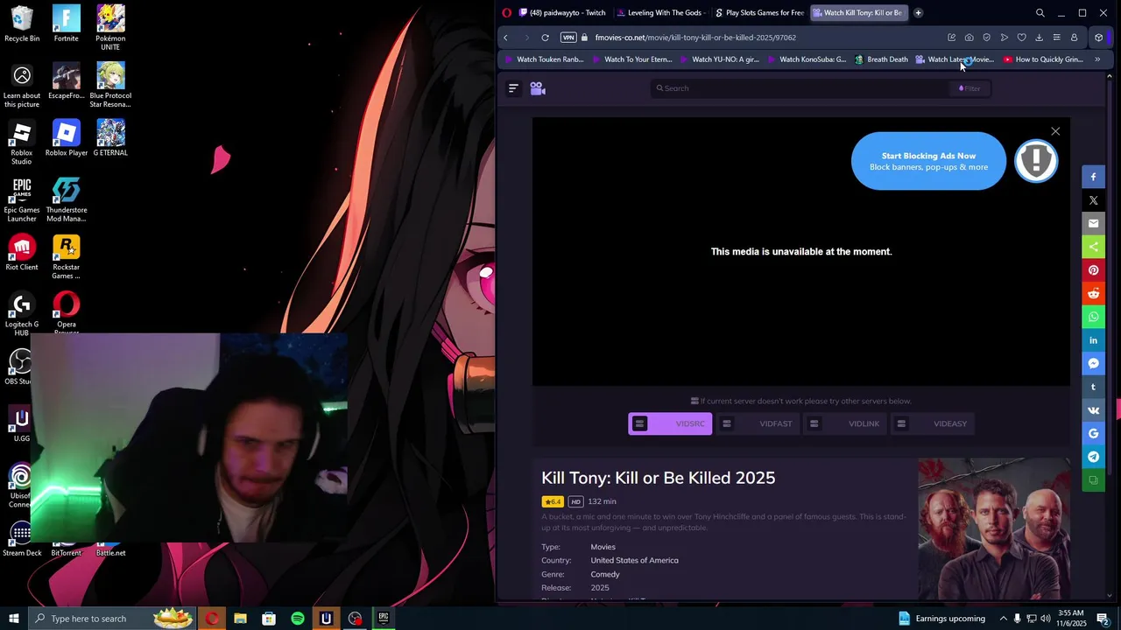Image resolution: width=1121 pixels, height=630 pixels.
Task: Open the Riot Client desktop icon
Action: (x=22, y=254)
